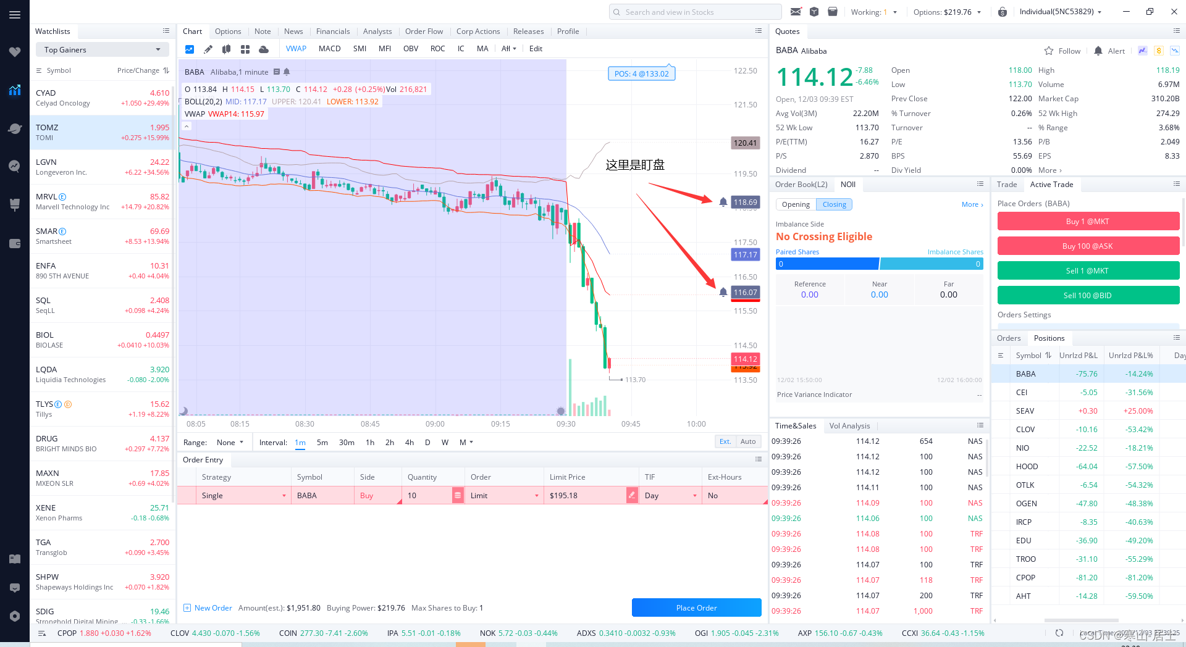The height and width of the screenshot is (647, 1186).
Task: Toggle the MA indicator
Action: (483, 49)
